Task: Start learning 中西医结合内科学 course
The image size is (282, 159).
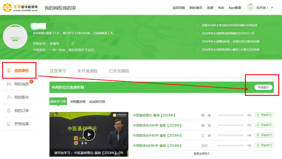Action: [264, 125]
